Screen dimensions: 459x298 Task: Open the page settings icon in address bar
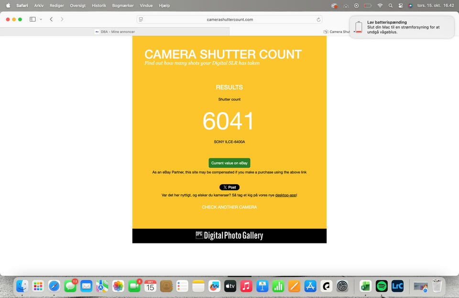141,20
